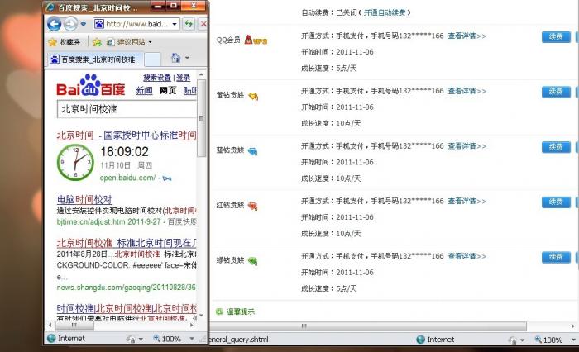Image resolution: width=579 pixels, height=352 pixels.
Task: Expand the zoom dropdown arrow in QQ window
Action: [x=573, y=340]
